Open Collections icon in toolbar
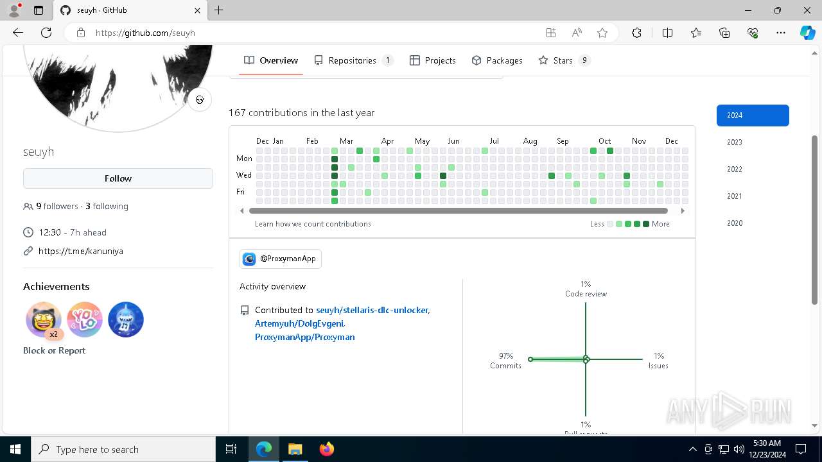822x462 pixels. pos(724,33)
